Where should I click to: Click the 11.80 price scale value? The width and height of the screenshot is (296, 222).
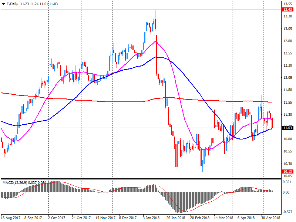288,90
